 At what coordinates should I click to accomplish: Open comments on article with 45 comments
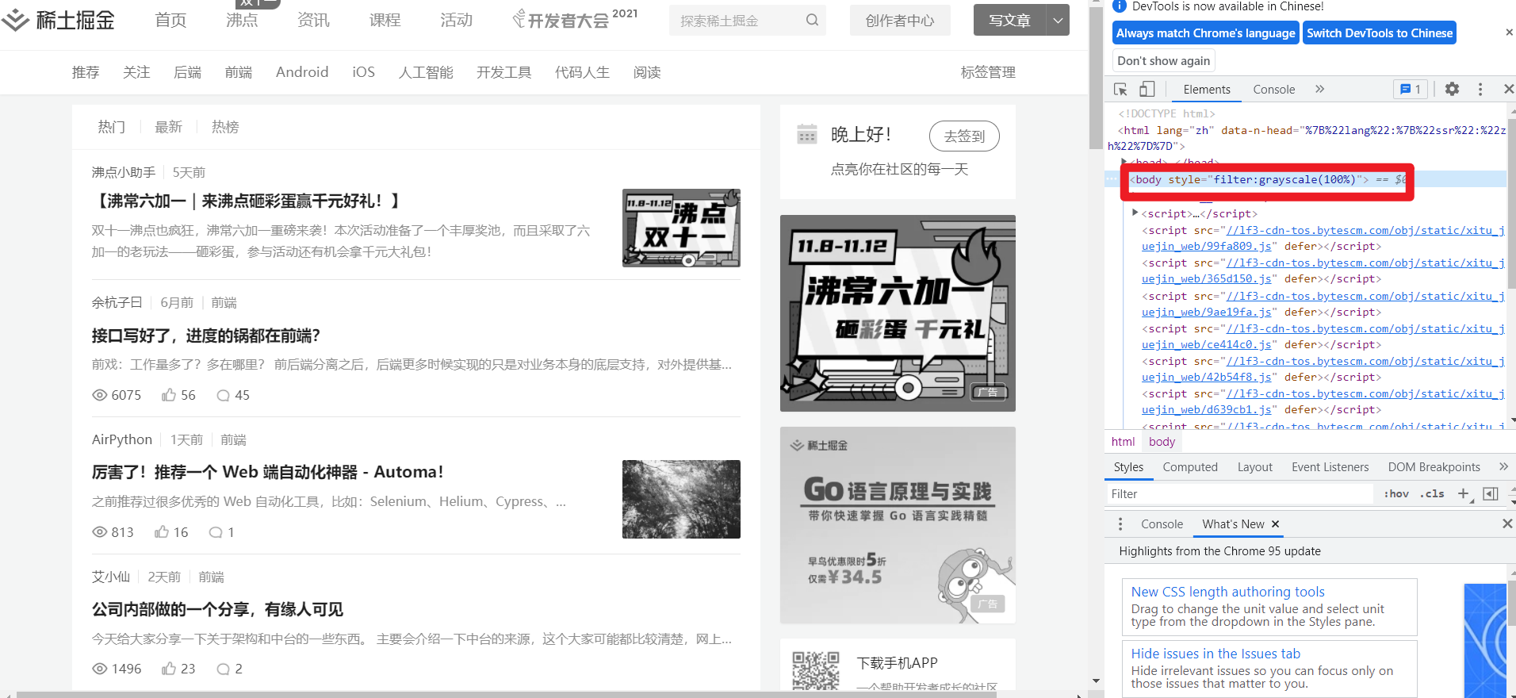pos(224,395)
